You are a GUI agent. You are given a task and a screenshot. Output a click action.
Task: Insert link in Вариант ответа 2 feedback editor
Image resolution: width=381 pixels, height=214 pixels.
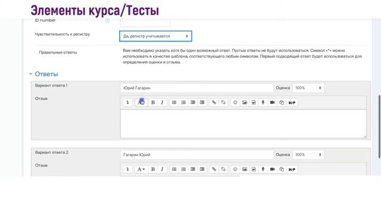pyautogui.click(x=214, y=169)
